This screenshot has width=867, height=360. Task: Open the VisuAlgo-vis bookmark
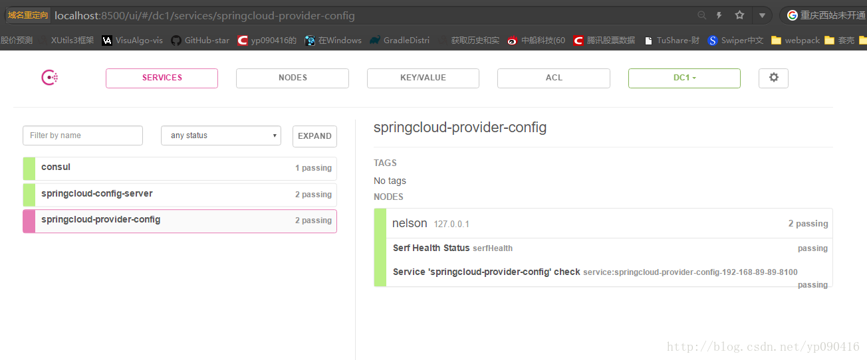pyautogui.click(x=132, y=41)
